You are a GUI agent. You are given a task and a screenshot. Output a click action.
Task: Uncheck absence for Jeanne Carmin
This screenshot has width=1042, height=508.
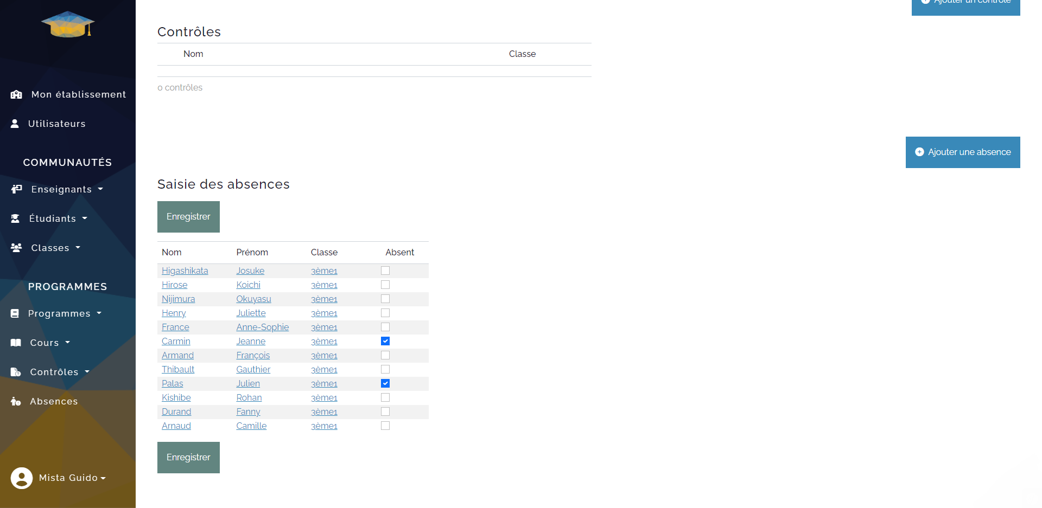click(385, 341)
